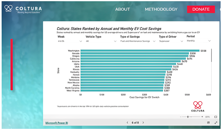Click the report title text

[x=109, y=29]
